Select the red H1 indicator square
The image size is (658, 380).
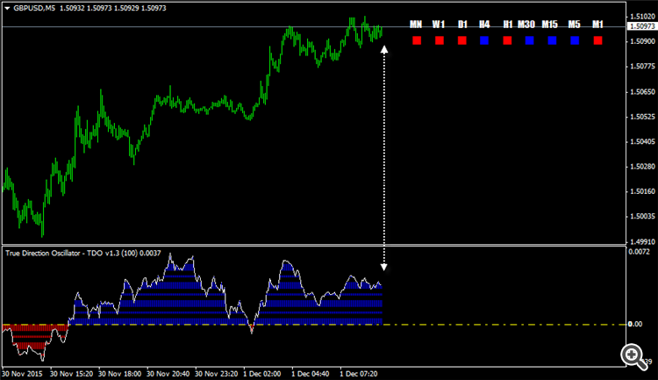(x=507, y=40)
